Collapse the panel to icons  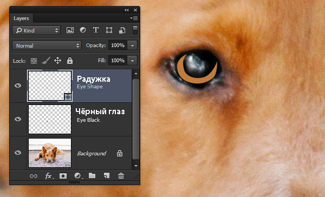[x=126, y=10]
